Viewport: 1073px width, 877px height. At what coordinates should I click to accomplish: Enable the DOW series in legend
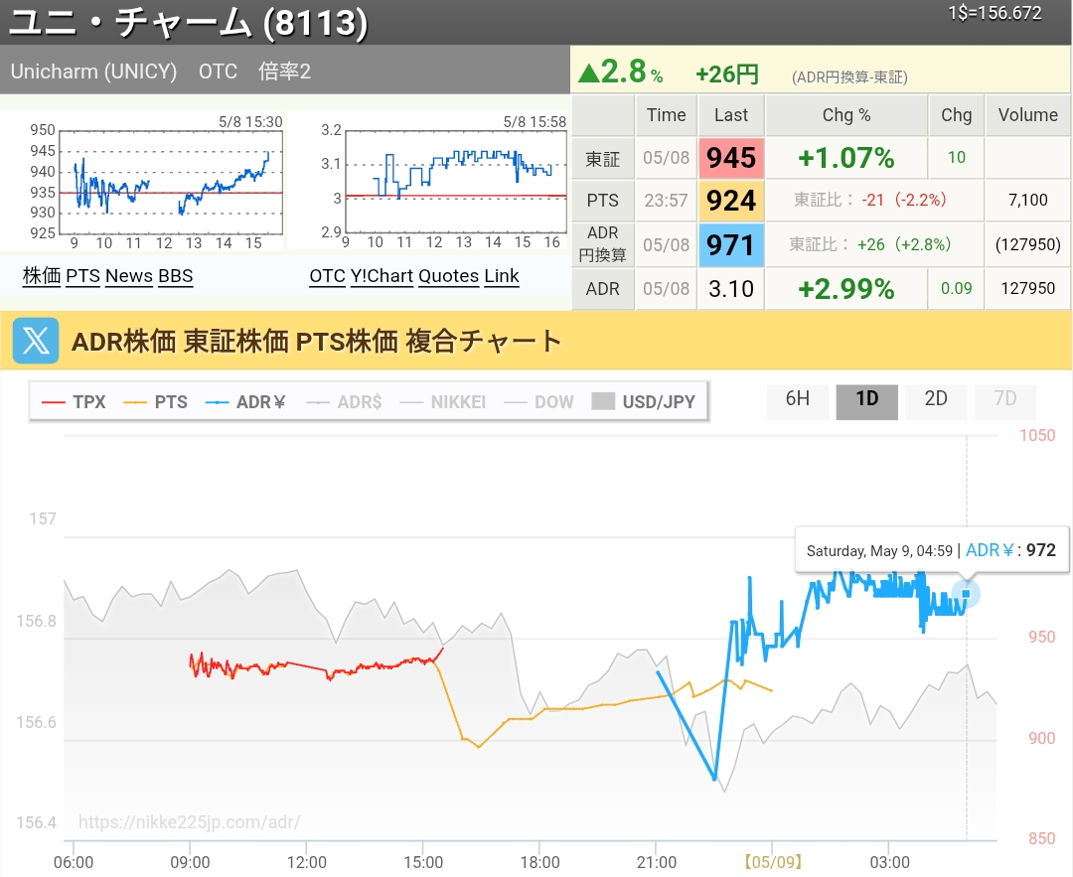tap(538, 401)
